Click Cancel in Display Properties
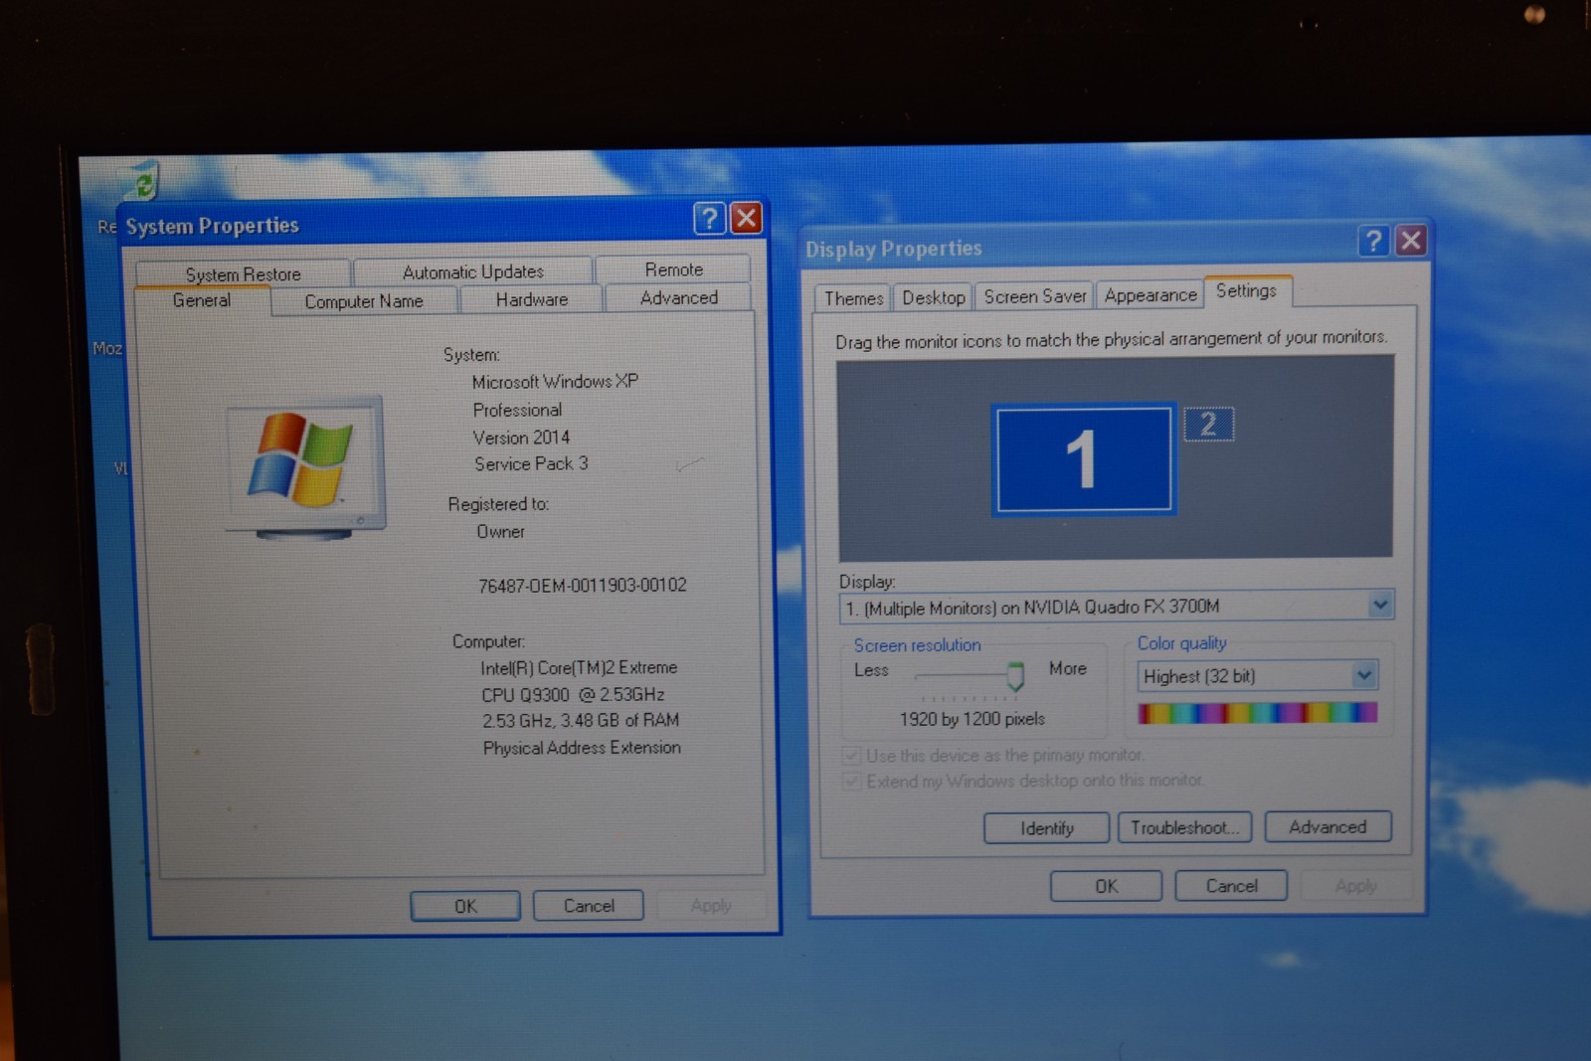 [1231, 885]
